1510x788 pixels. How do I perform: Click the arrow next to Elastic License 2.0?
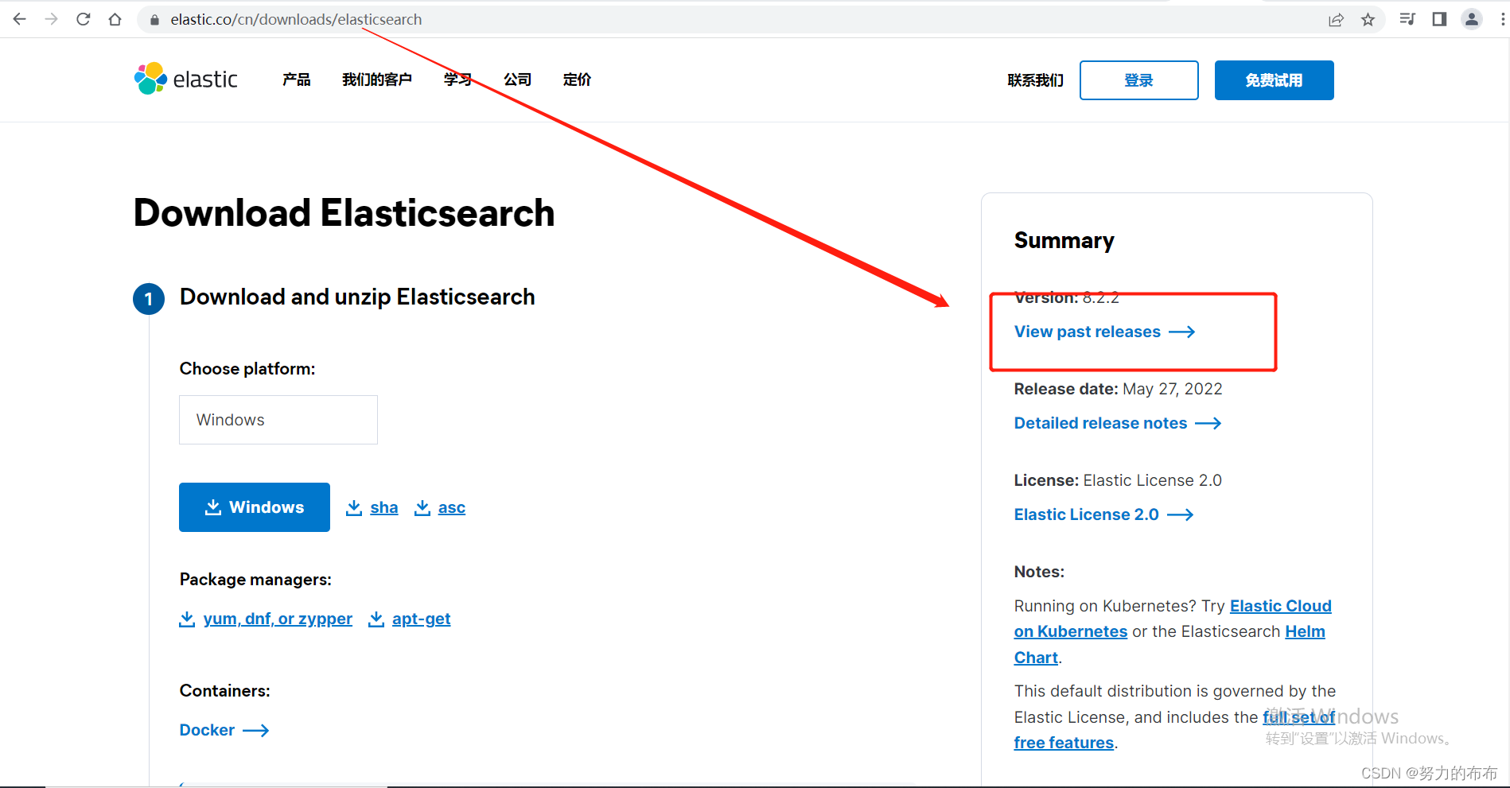[1181, 514]
